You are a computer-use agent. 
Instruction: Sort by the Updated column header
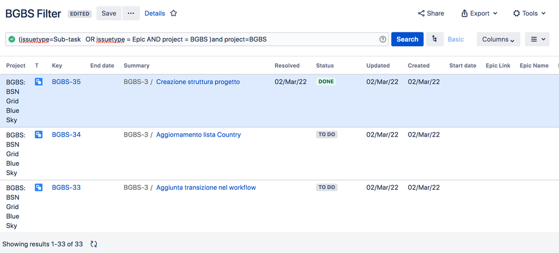click(x=378, y=65)
